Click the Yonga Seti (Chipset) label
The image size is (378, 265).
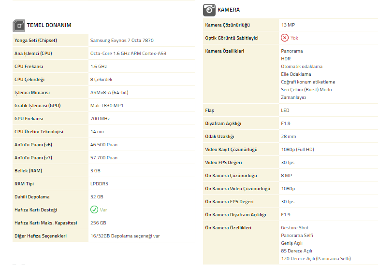point(36,41)
